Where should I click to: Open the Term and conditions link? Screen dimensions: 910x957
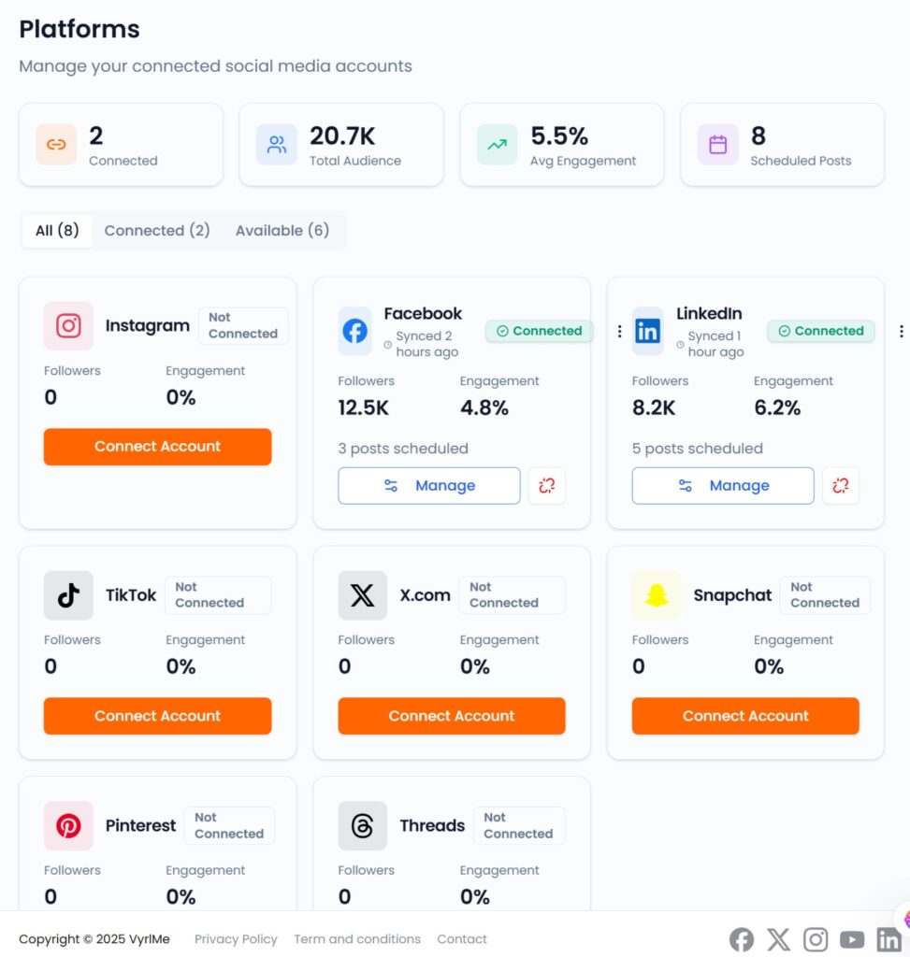(357, 939)
